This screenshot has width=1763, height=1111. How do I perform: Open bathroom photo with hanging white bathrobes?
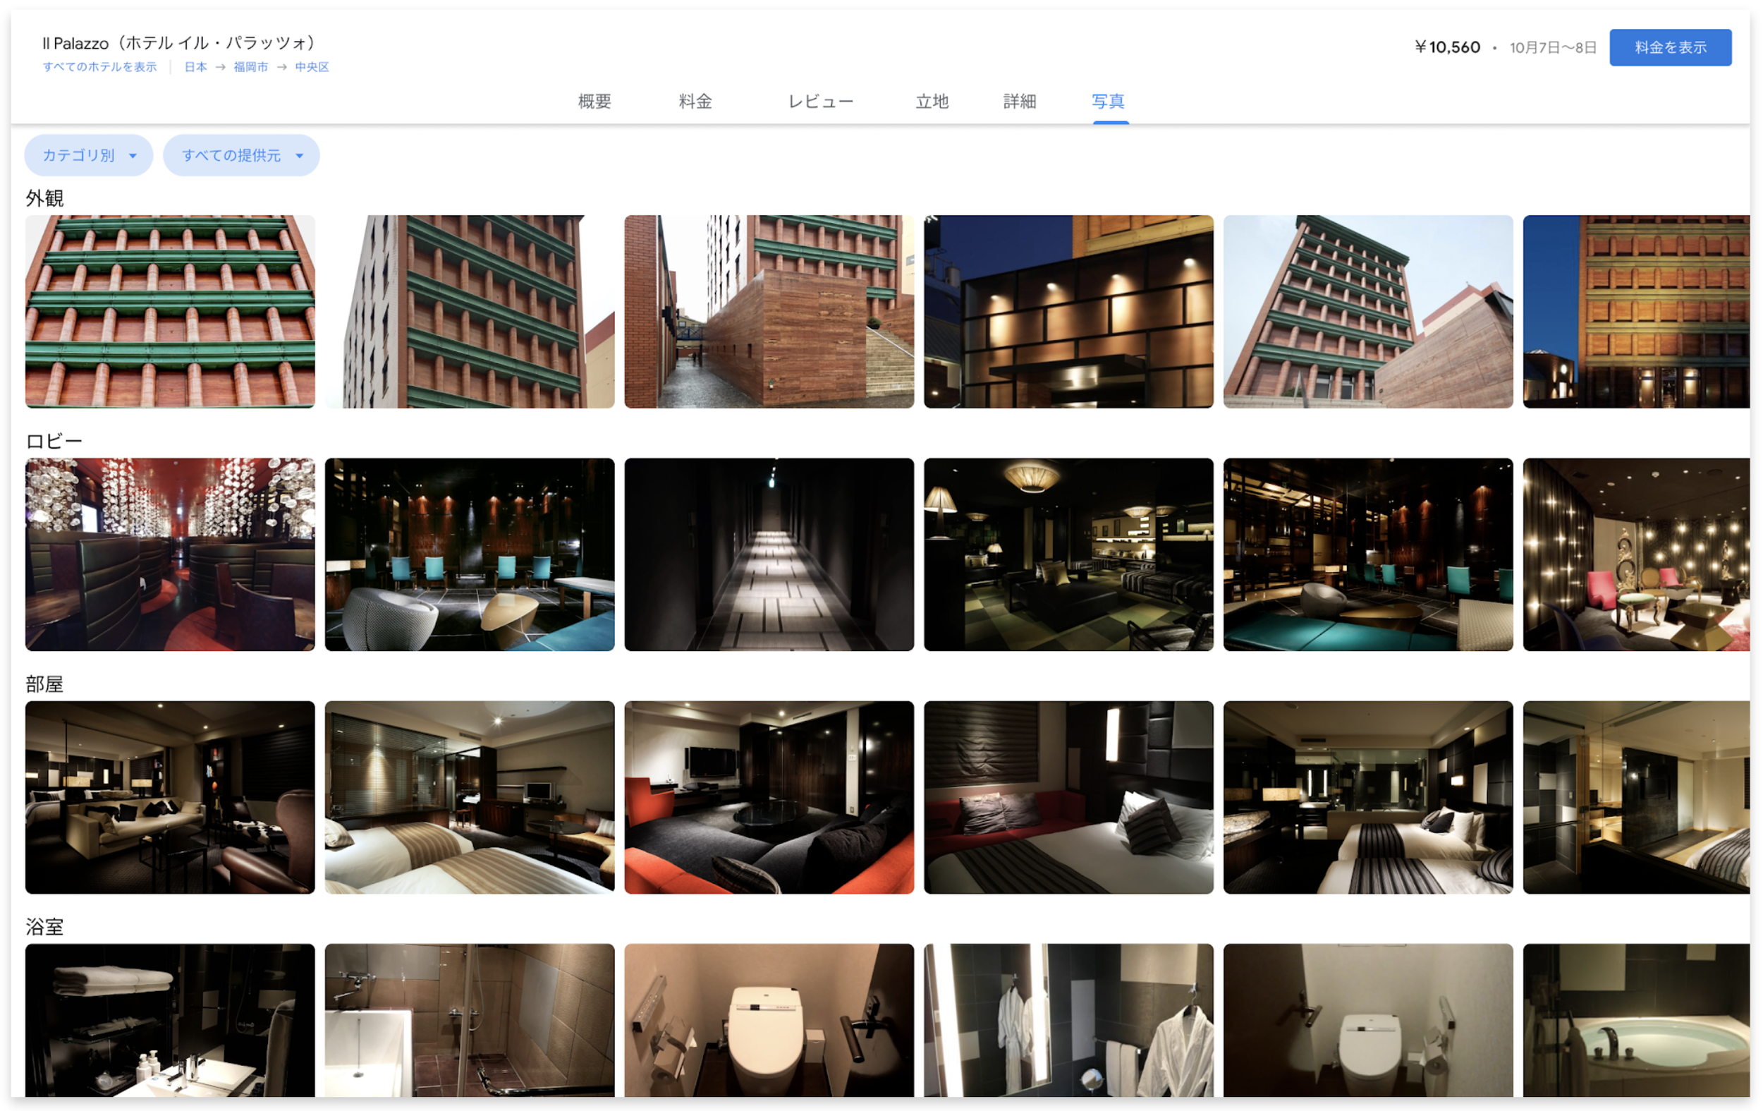point(1068,1019)
